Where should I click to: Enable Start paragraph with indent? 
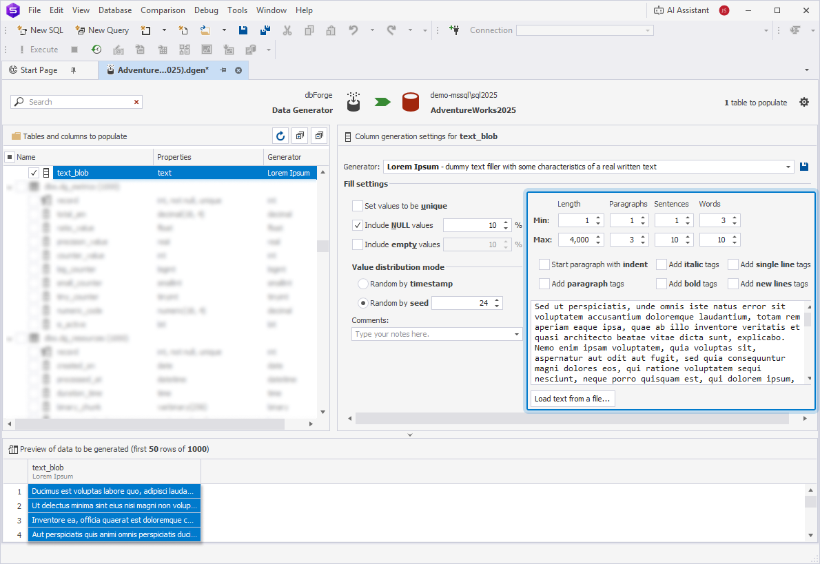click(x=544, y=264)
